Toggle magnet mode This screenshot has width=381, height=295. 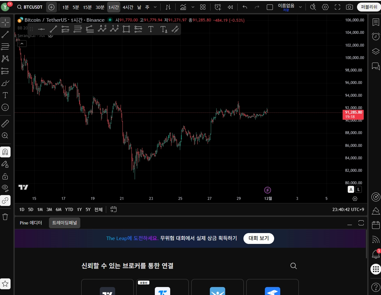[x=5, y=152]
